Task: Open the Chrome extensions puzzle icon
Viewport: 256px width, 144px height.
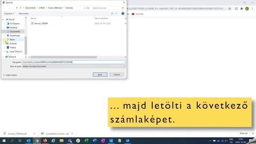Action: click(x=242, y=9)
